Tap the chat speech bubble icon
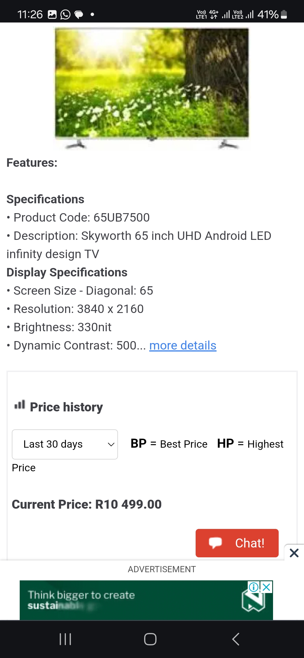 [215, 543]
